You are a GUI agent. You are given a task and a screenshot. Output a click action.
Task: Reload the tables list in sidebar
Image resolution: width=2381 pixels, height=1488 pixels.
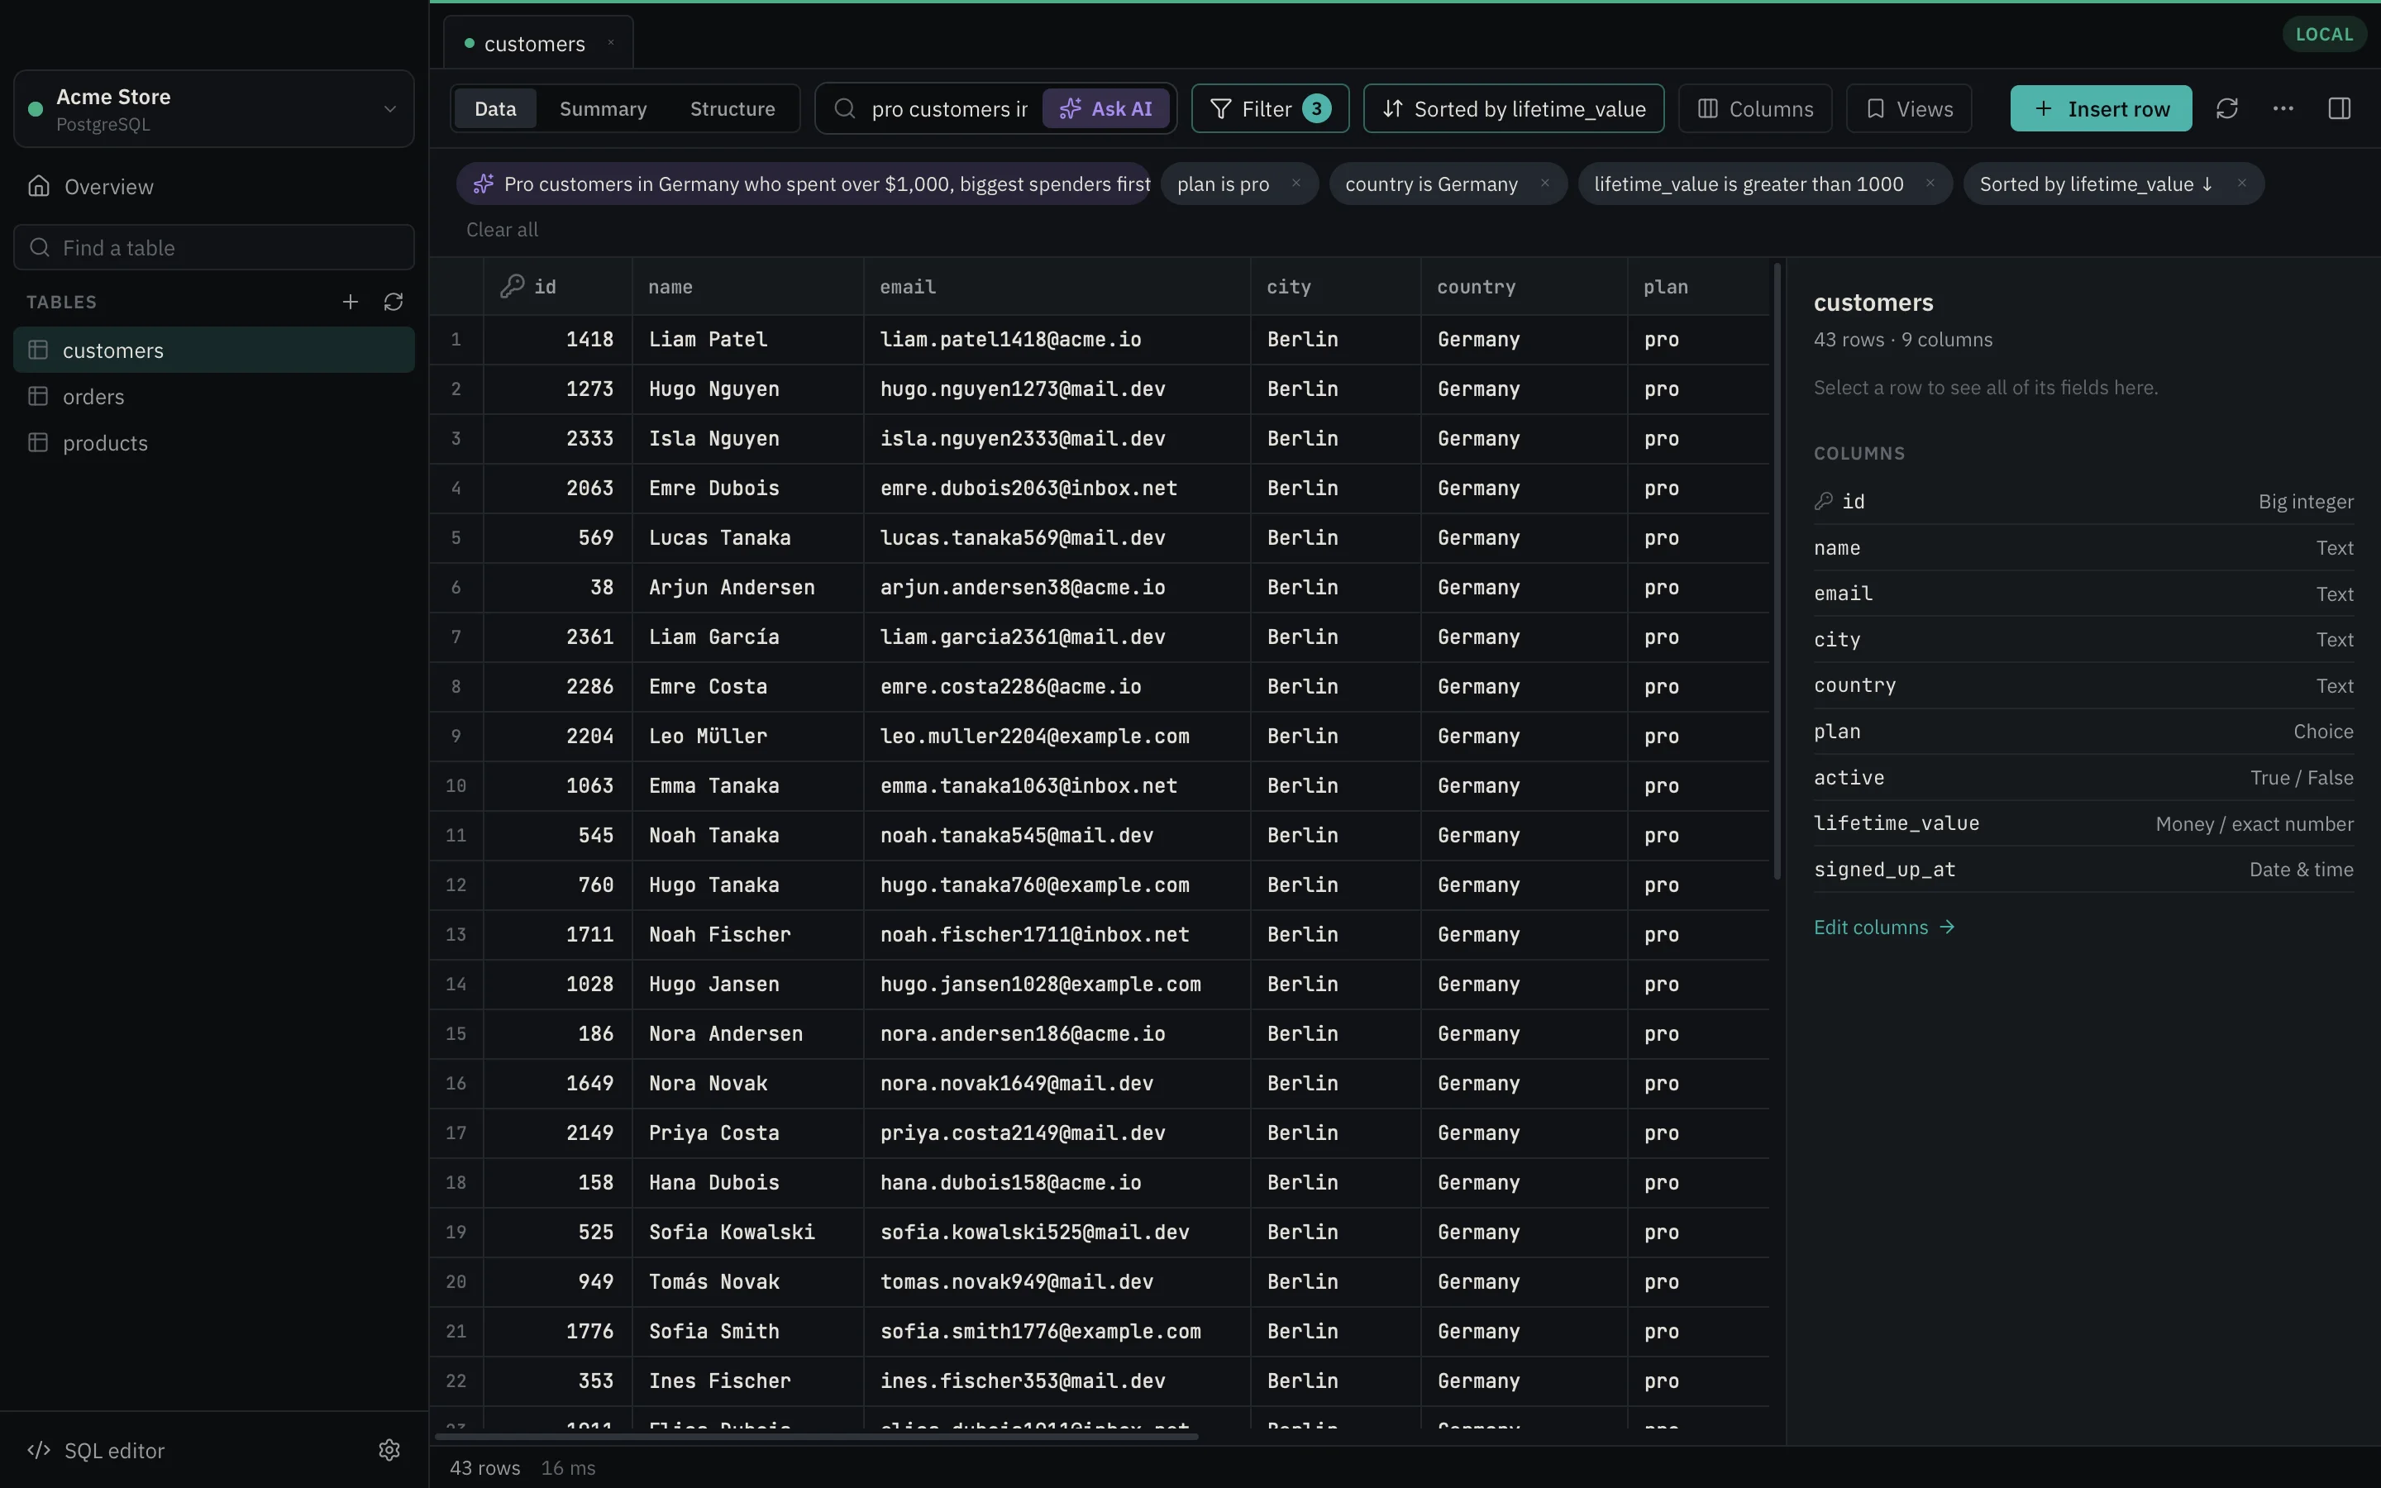coord(394,302)
